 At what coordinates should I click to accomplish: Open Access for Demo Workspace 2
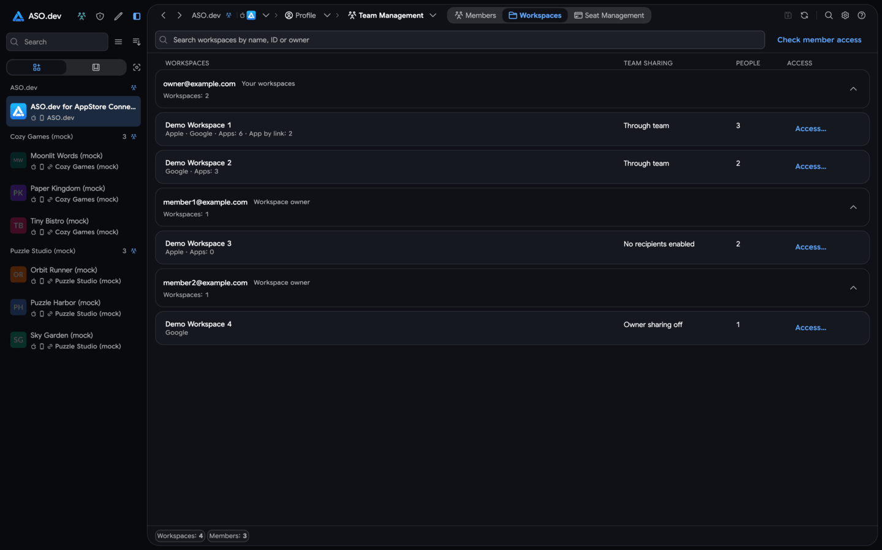810,167
